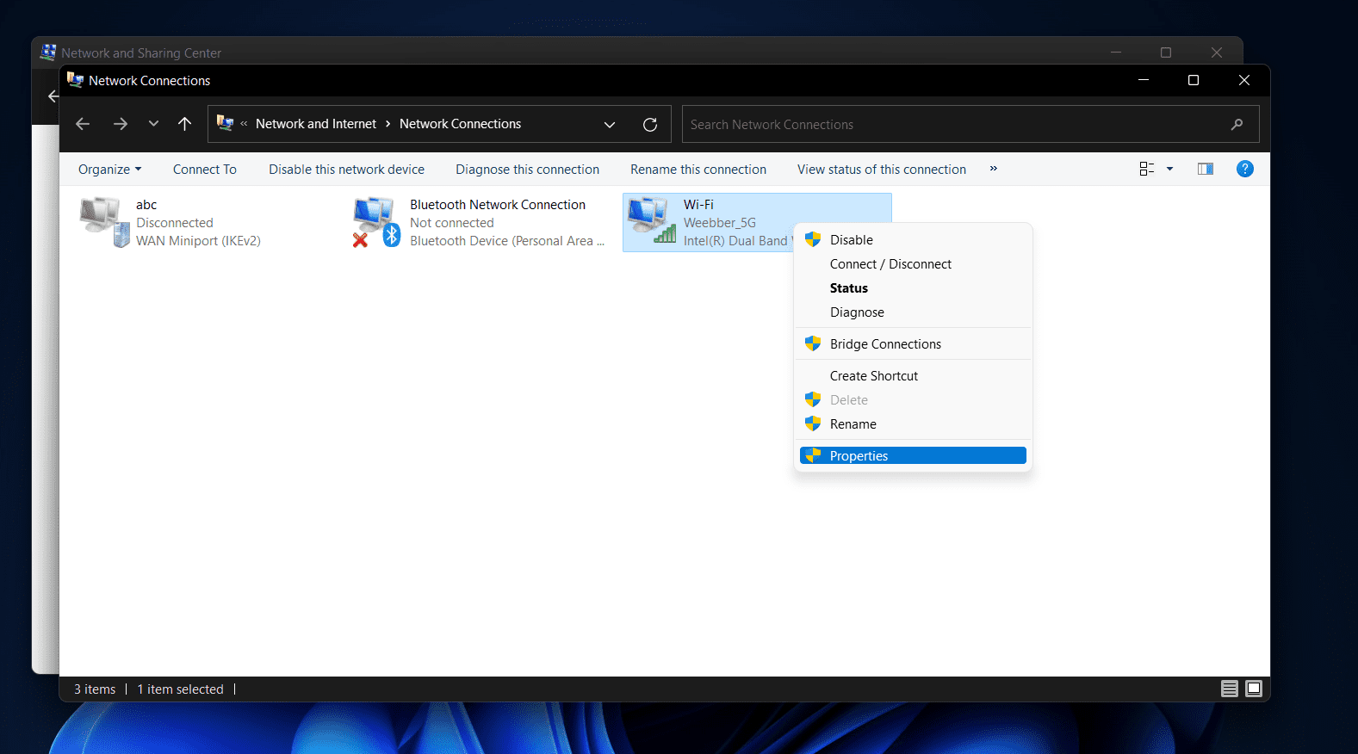This screenshot has height=754, width=1358.
Task: Choose Disable in the context menu
Action: [x=913, y=240]
